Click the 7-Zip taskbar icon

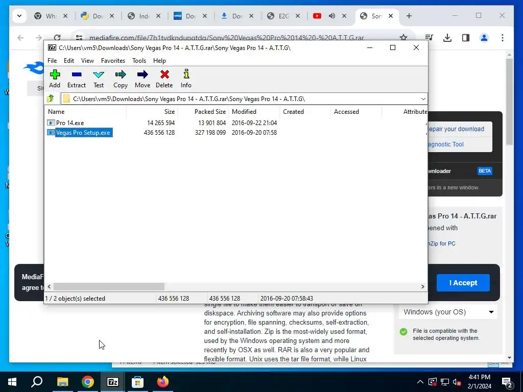[112, 382]
